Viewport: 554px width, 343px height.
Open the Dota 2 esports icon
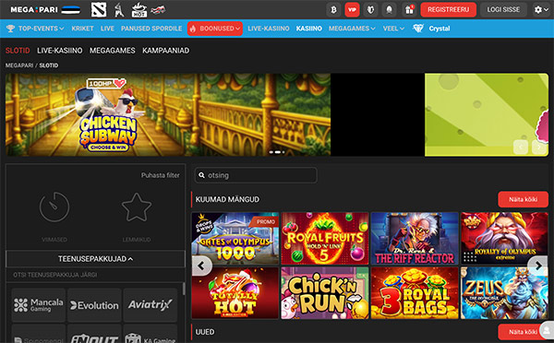coord(99,9)
